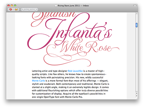This screenshot has height=108, width=144.
Task: Forward the message using right-arrow icon
Action: pyautogui.click(x=35, y=9)
